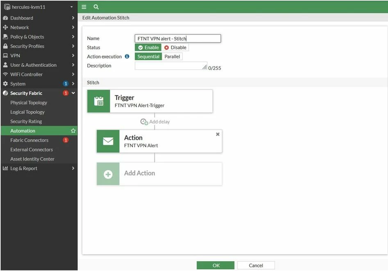Open the FTNT VPN Alert action card
Image resolution: width=388 pixels, height=271 pixels.
(x=159, y=141)
